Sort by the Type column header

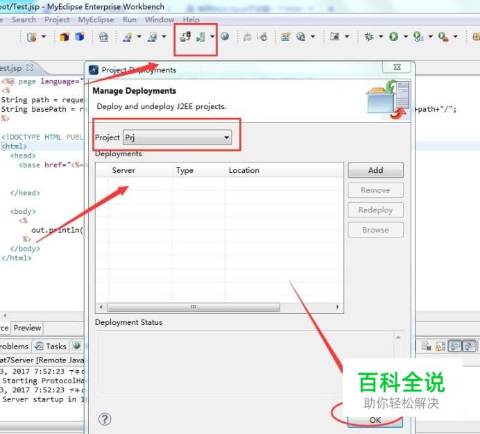tap(198, 170)
